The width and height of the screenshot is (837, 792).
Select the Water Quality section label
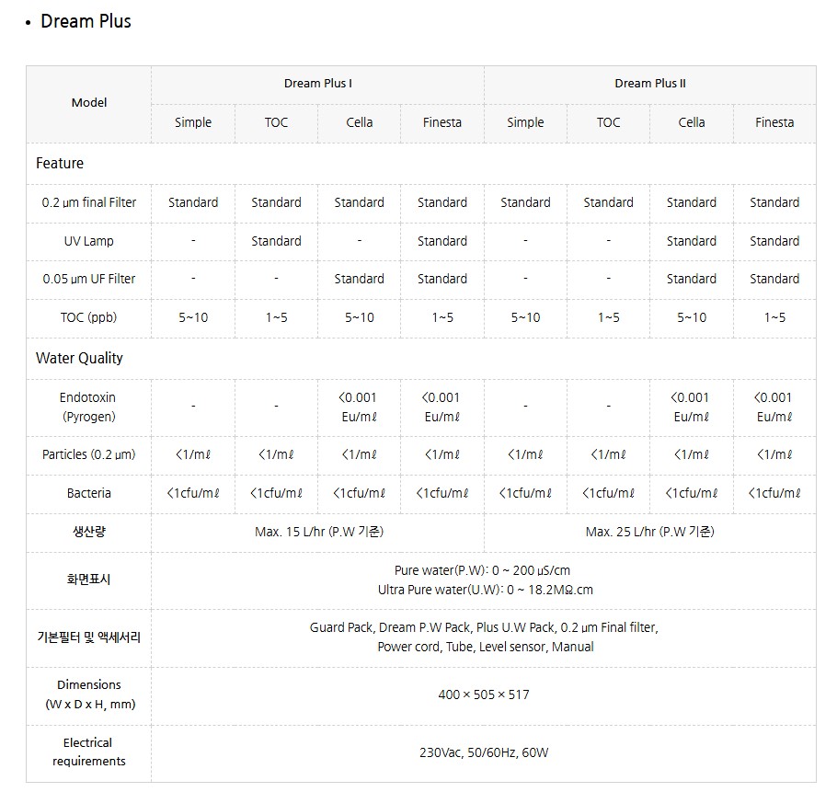[79, 359]
